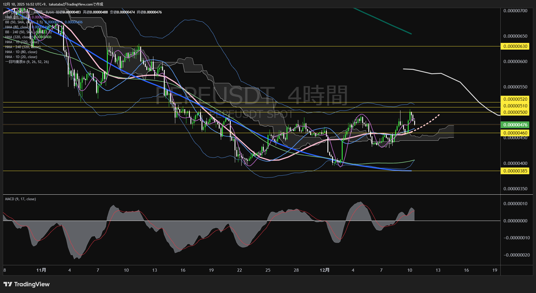This screenshot has height=293, width=536.
Task: Click the 0.00000520 horizontal line price tag
Action: tap(515, 99)
